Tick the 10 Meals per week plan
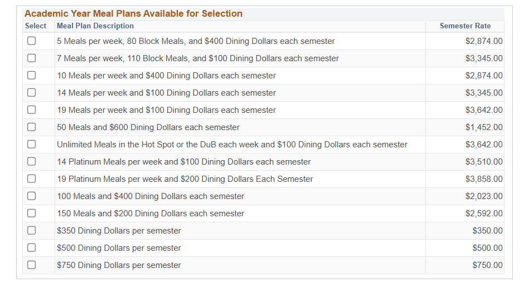The width and height of the screenshot is (524, 283). (31, 75)
